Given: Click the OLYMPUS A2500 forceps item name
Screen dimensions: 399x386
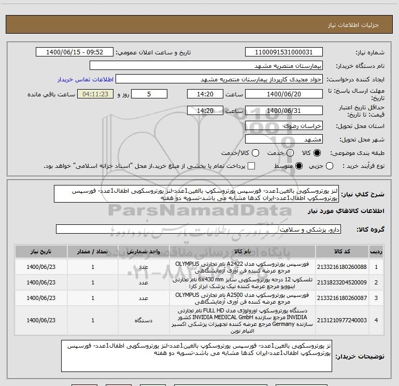Looking at the screenshot, I should point(243,298).
